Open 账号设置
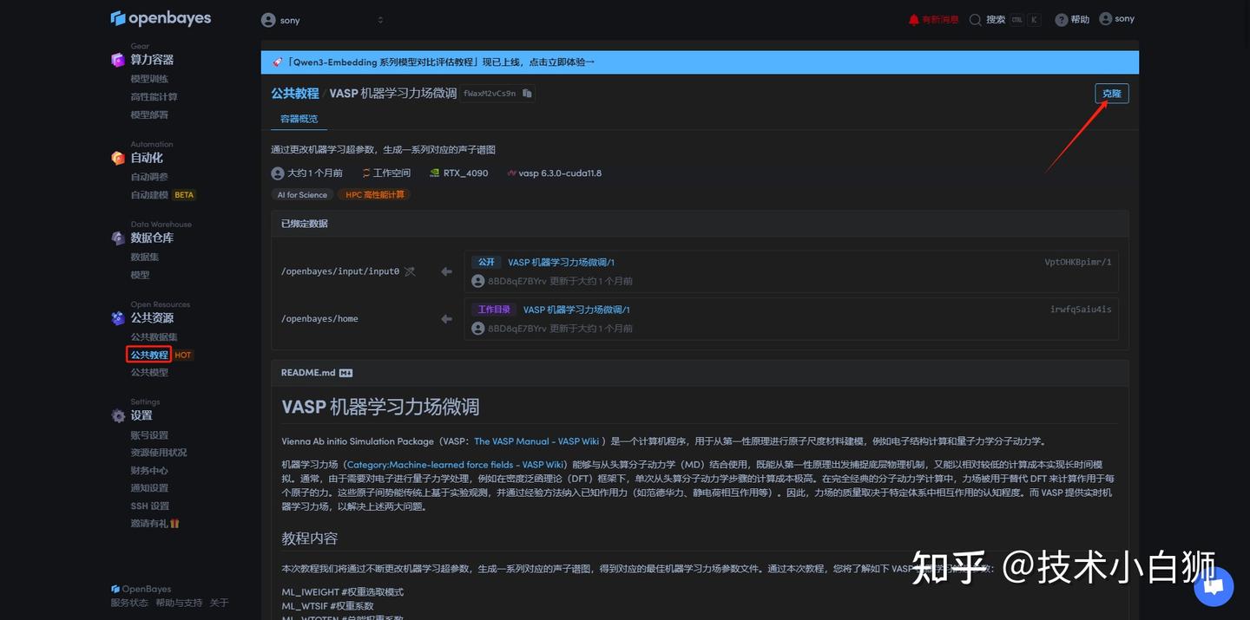Image resolution: width=1250 pixels, height=620 pixels. tap(149, 435)
